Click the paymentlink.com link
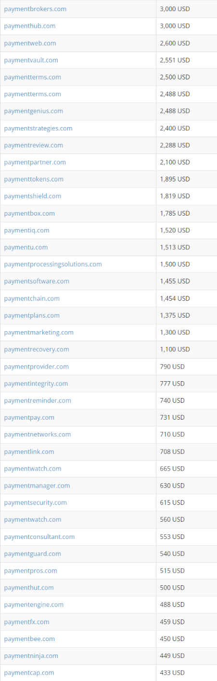 click(x=29, y=452)
